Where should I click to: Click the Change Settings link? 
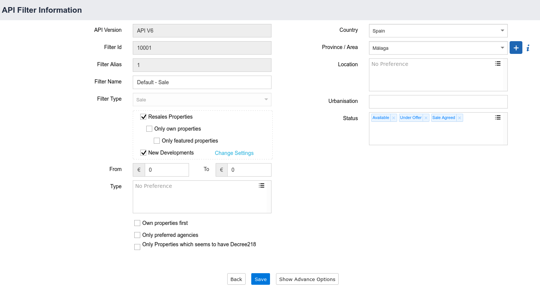(234, 153)
